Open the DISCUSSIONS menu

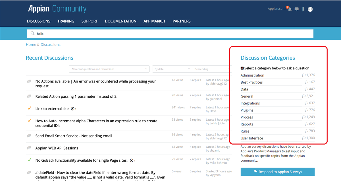tap(39, 21)
